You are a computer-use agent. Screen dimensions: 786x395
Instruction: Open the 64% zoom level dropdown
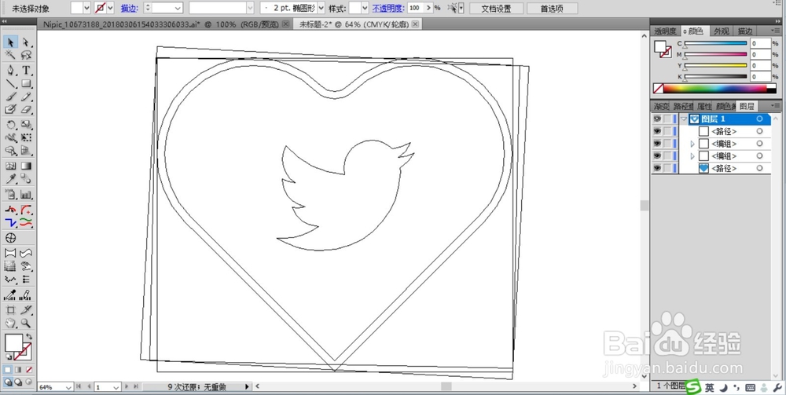[68, 387]
